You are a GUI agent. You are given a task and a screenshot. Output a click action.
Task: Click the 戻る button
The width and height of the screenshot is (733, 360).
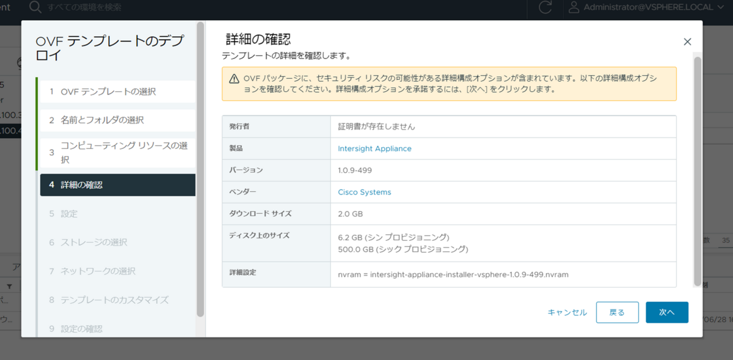[x=617, y=312]
